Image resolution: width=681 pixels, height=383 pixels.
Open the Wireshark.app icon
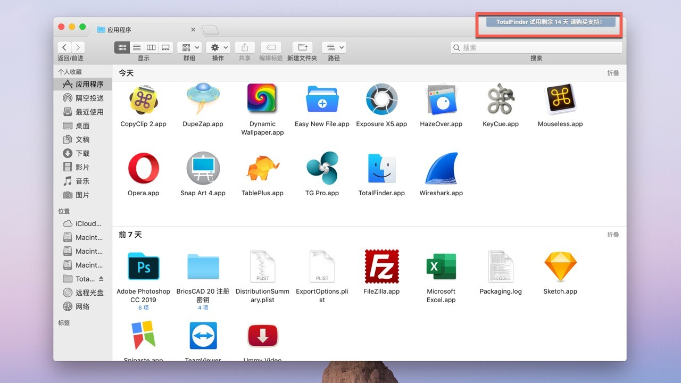point(441,169)
